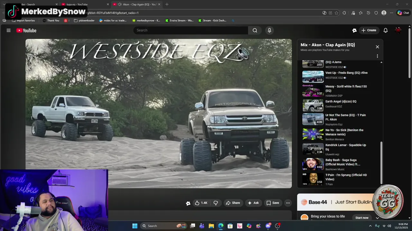Open the volume speaker tray icon
412x231 pixels.
point(389,226)
